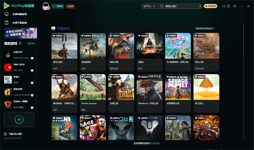The width and height of the screenshot is (254, 150).
Task: Click PC monitor icon on NBA 2K26 row
Action: pyautogui.click(x=32, y=71)
